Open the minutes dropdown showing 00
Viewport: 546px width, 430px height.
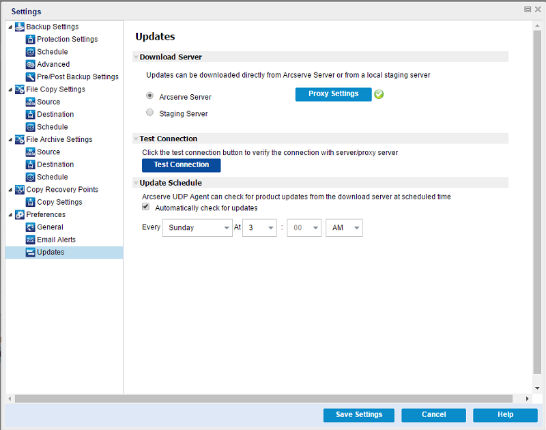[x=304, y=228]
